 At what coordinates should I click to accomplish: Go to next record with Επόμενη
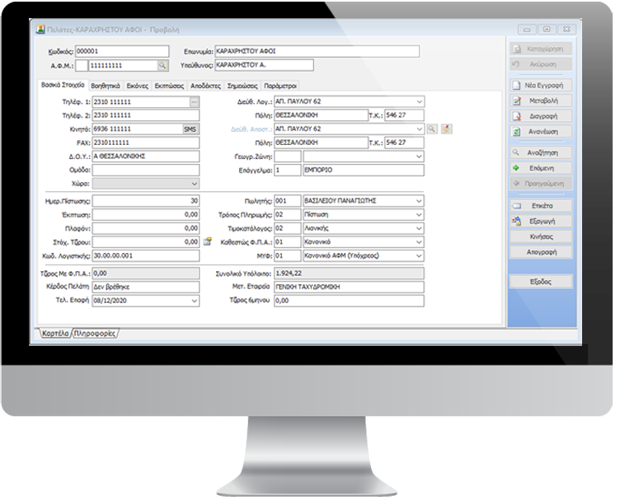point(540,167)
